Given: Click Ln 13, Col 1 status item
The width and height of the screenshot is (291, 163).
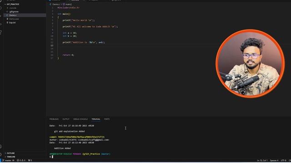Looking at the screenshot, I should pos(262,160).
